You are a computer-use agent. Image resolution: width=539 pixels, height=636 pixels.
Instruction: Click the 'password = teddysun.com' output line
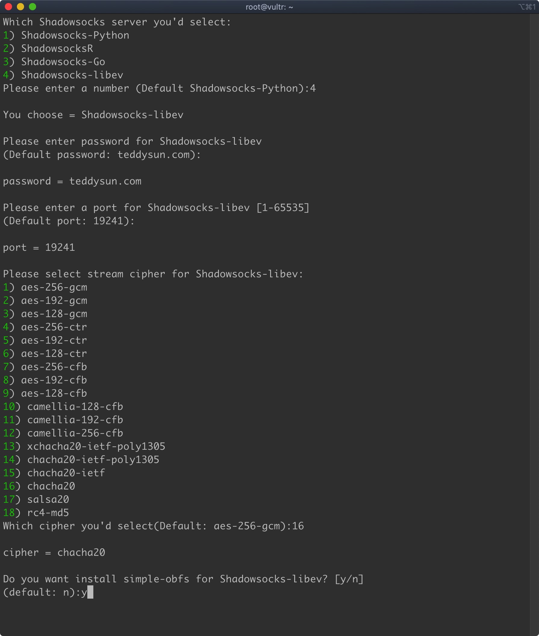[72, 181]
